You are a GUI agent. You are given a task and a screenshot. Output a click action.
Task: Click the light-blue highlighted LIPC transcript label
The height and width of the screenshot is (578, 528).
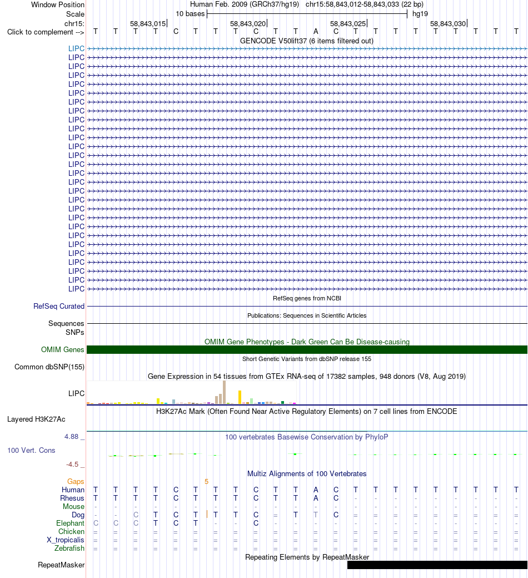pyautogui.click(x=76, y=48)
